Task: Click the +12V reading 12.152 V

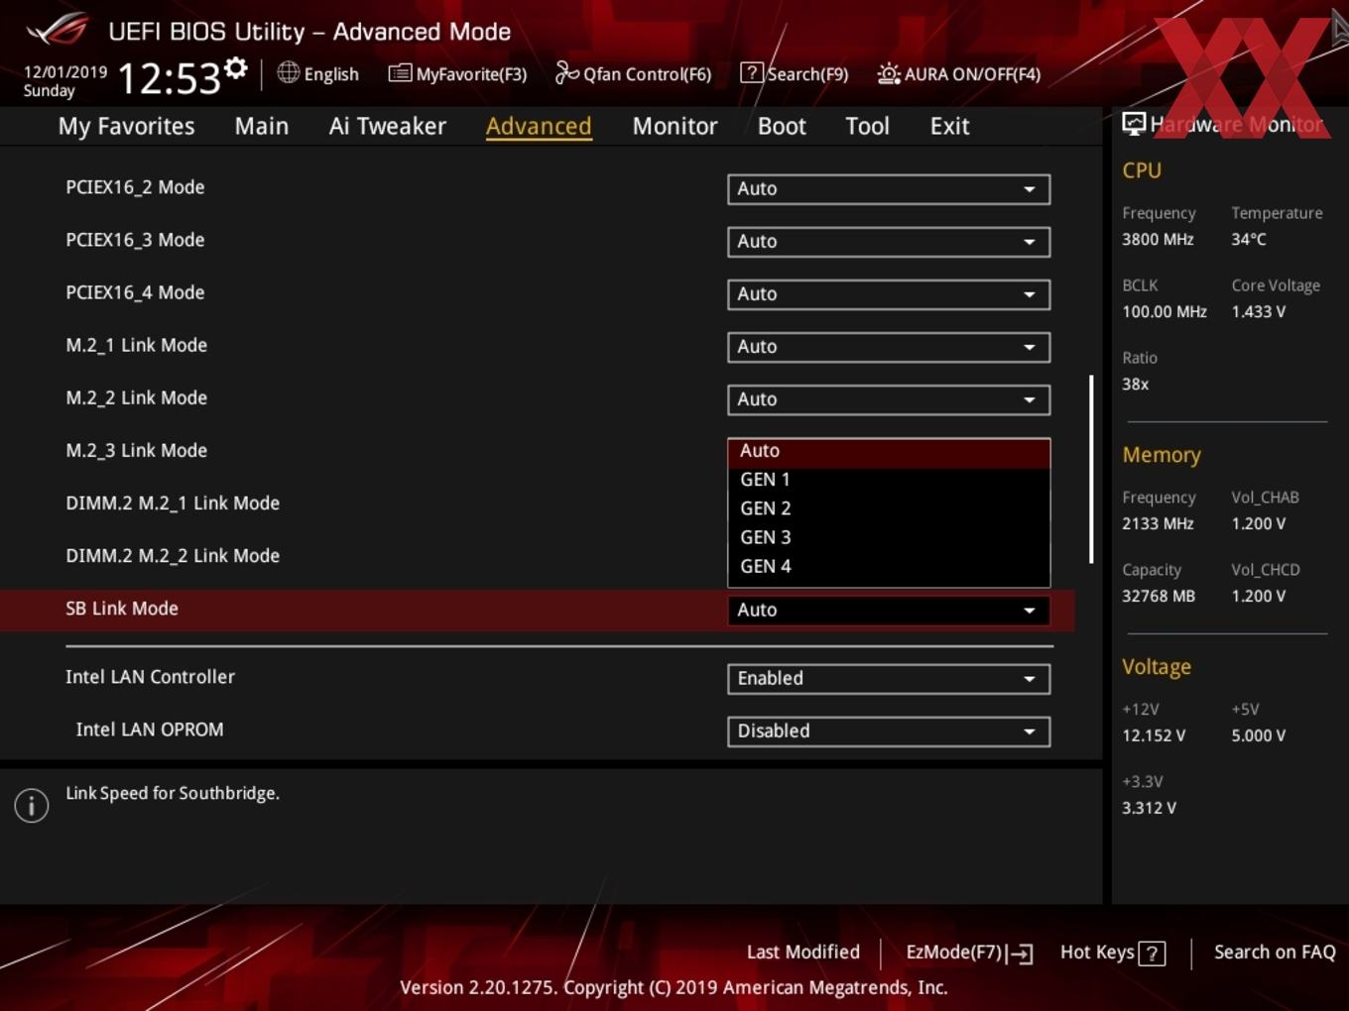Action: tap(1154, 735)
